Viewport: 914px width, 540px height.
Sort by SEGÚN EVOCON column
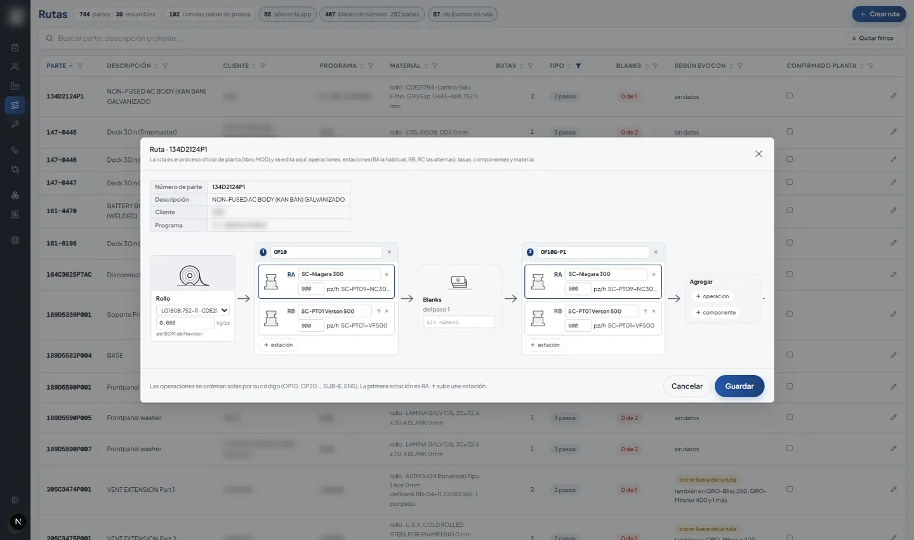[703, 66]
